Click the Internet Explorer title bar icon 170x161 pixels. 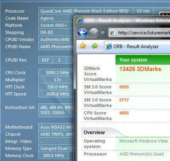point(79,21)
